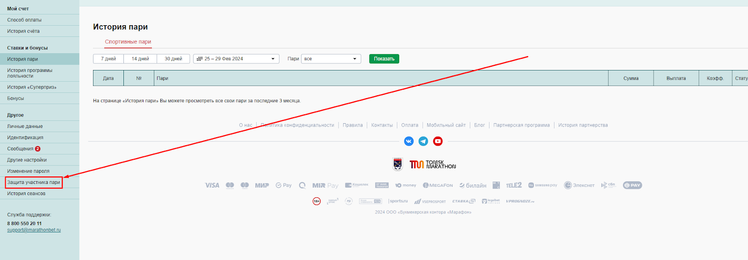Open the YouTube channel icon
Viewport: 748px width, 260px height.
click(x=438, y=141)
